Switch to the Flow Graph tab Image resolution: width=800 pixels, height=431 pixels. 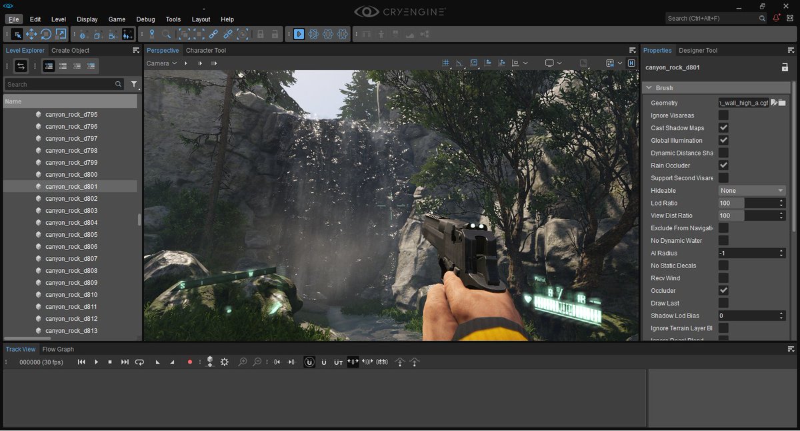(58, 349)
